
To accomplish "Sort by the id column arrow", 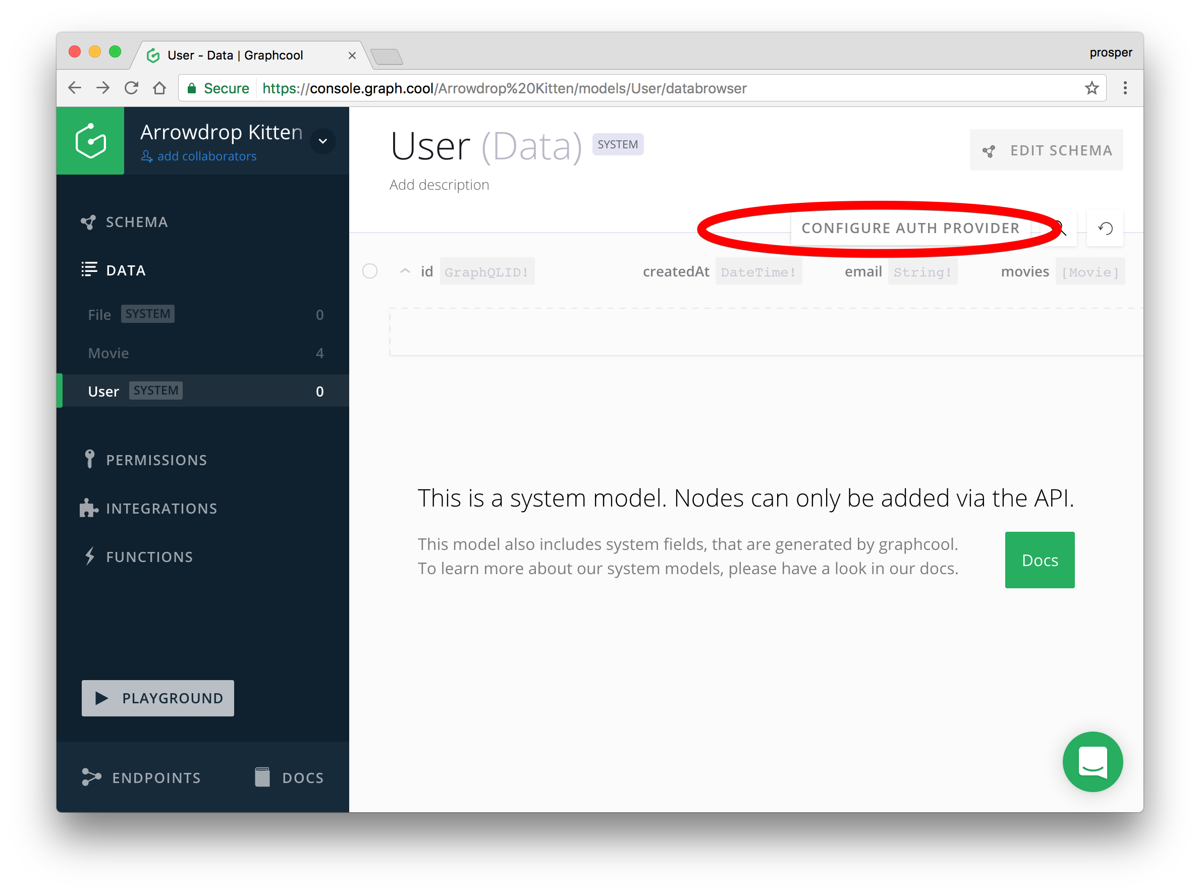I will tap(405, 271).
